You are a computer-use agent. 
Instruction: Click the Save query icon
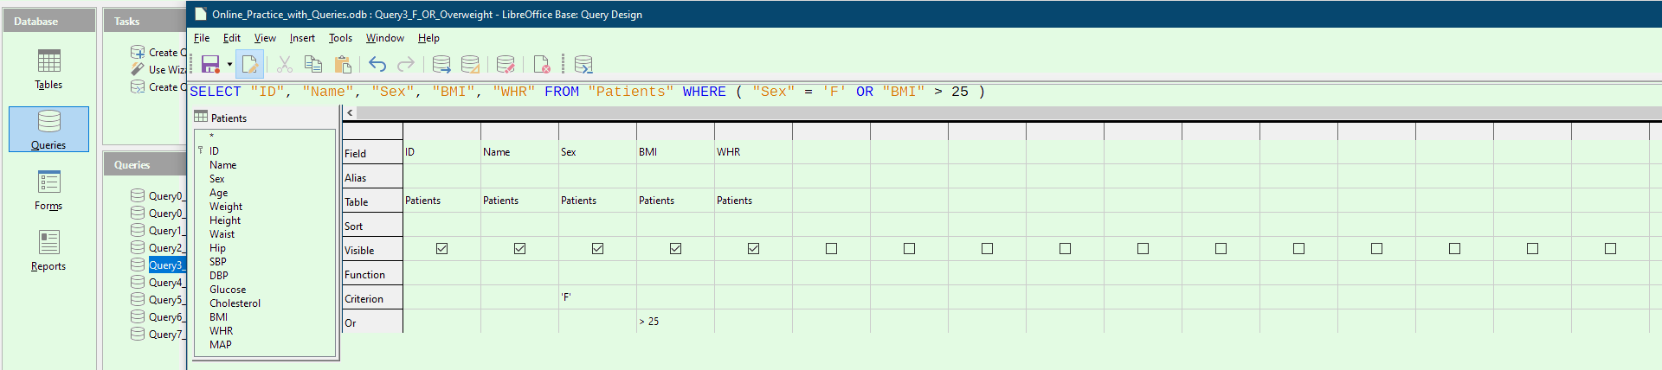[x=210, y=65]
